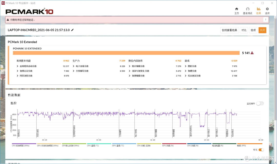Image resolution: width=277 pixels, height=164 pixels.
Task: Toggle the 监控细节 switch
Action: point(260,104)
